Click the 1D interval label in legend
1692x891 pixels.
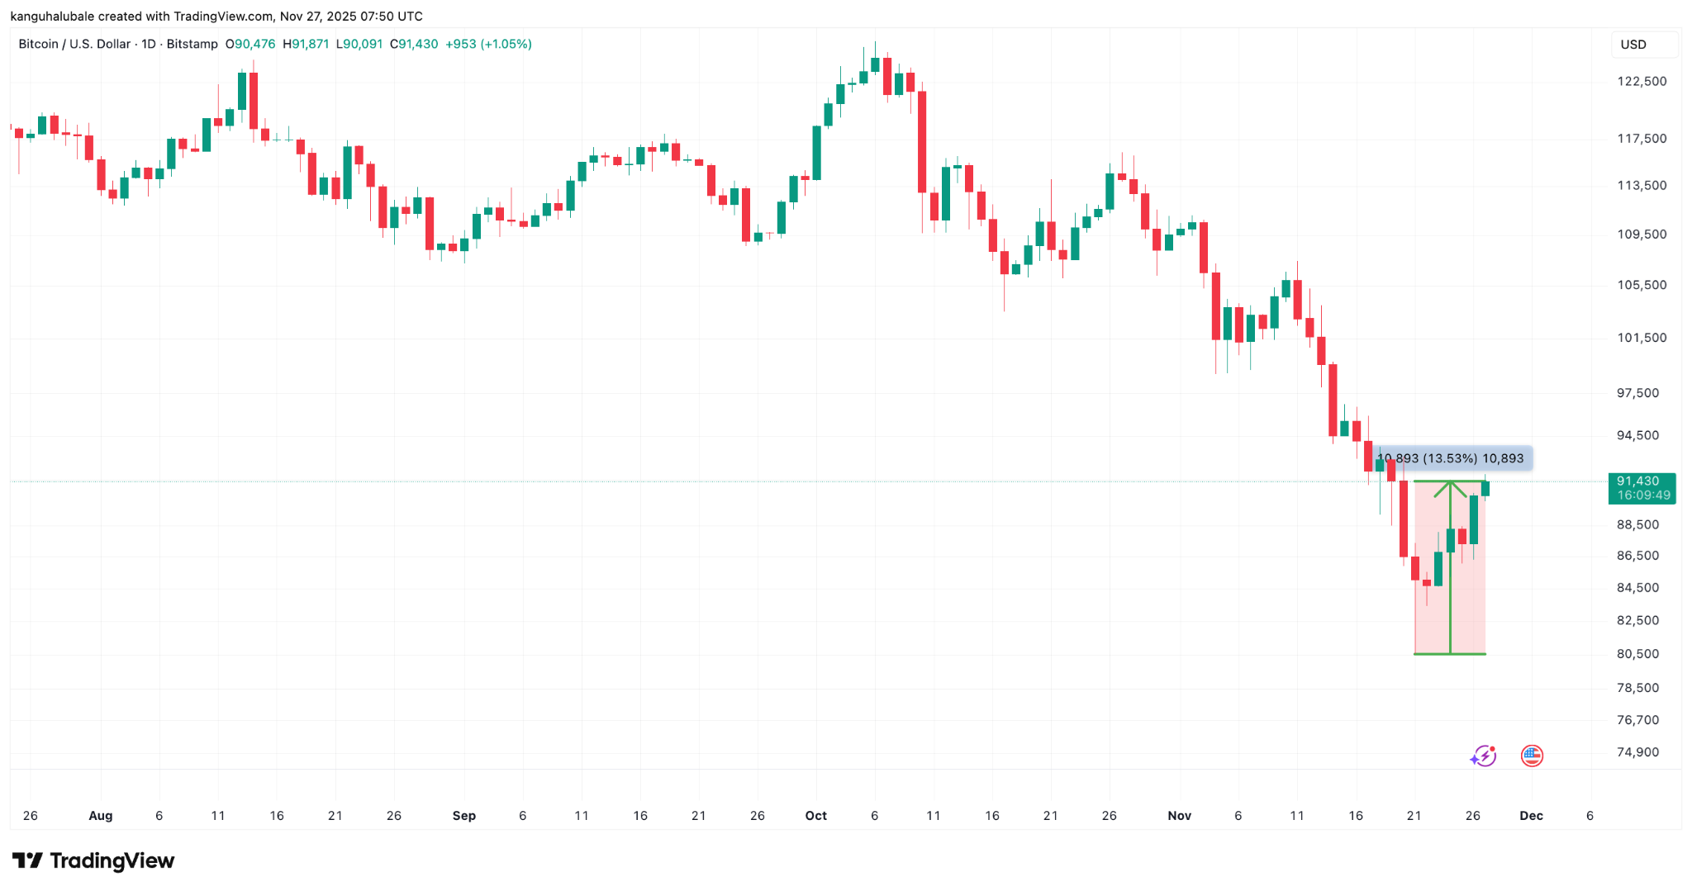[x=149, y=44]
